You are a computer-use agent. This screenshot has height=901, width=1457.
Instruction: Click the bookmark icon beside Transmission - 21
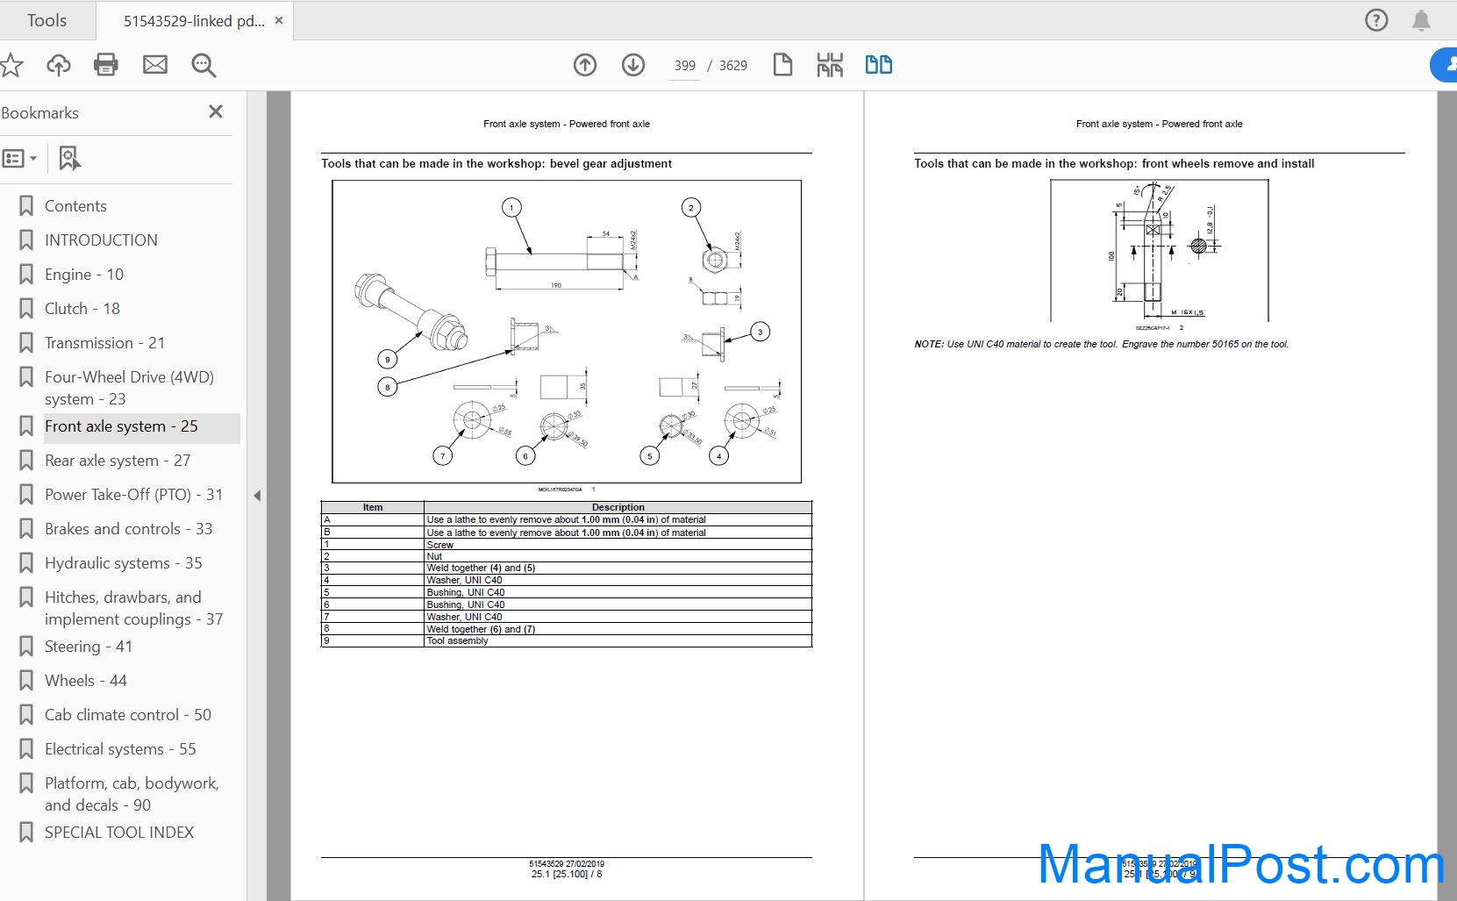tap(26, 343)
